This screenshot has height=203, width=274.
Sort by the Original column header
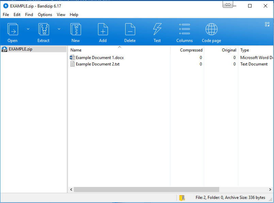coord(221,50)
